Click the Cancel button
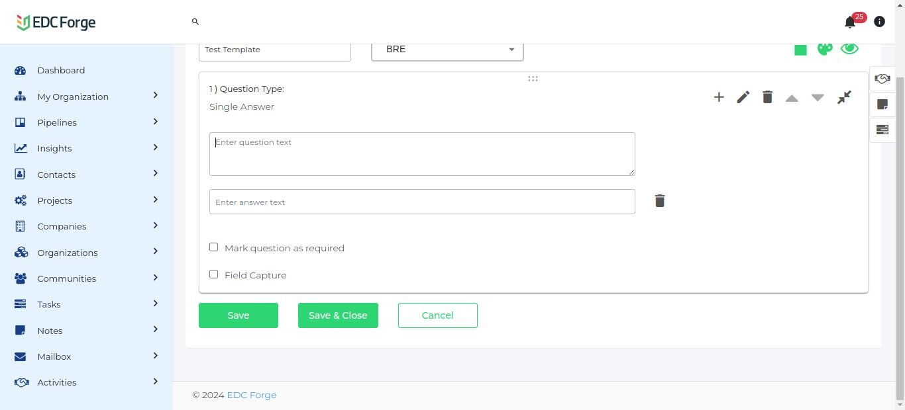This screenshot has height=410, width=905. [437, 315]
